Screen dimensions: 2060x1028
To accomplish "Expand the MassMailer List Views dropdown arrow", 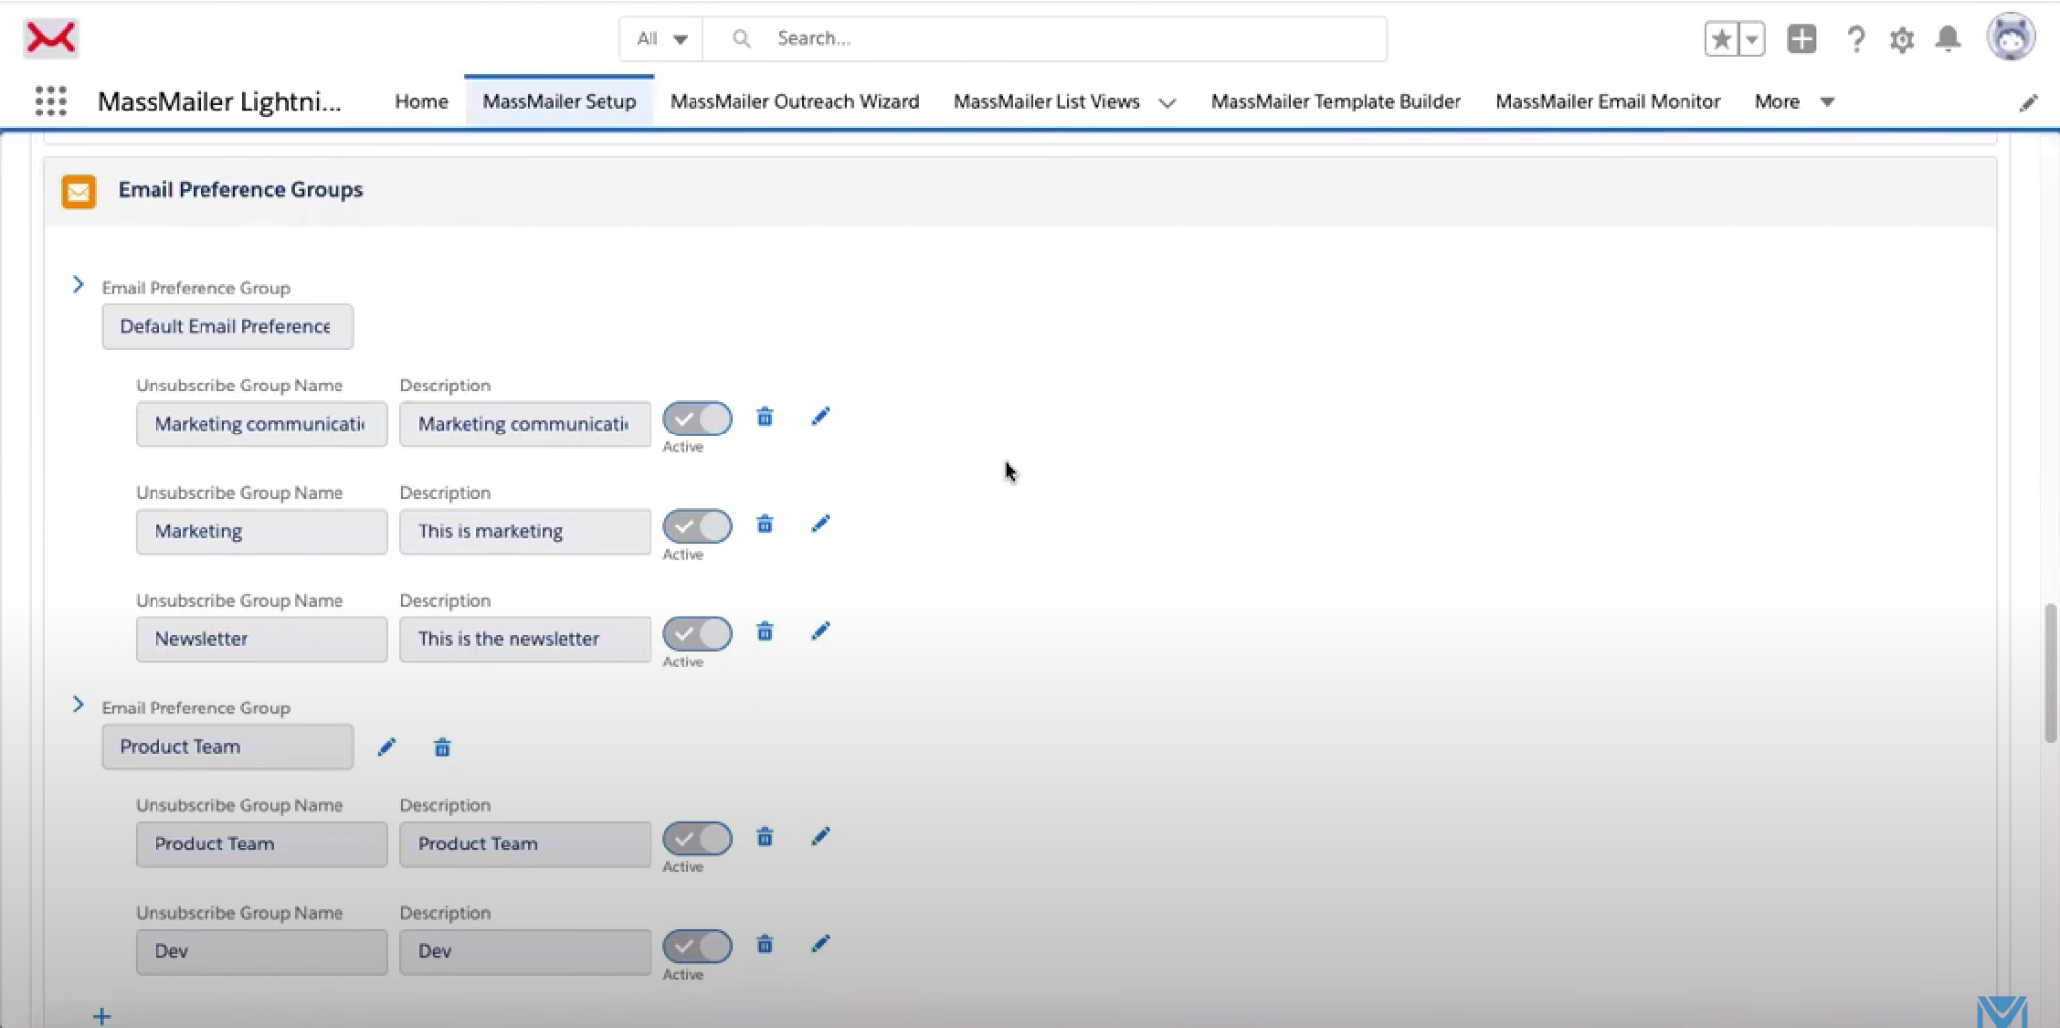I will (x=1167, y=102).
